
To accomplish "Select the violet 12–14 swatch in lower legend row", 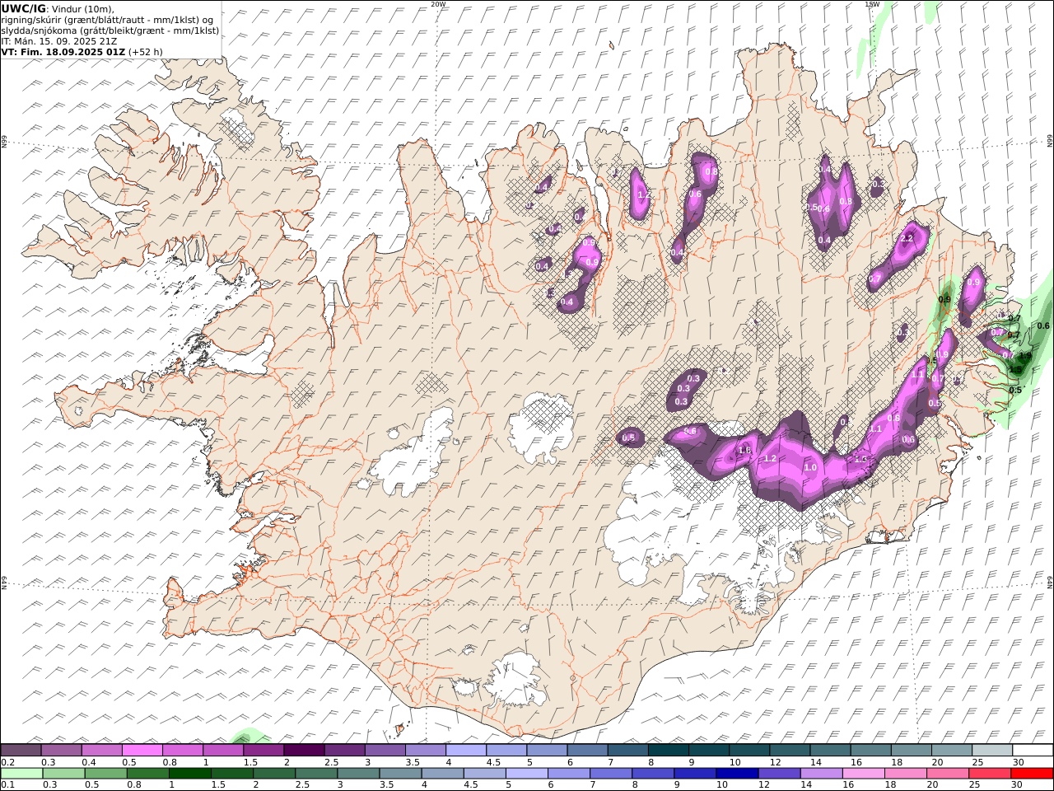I will pos(779,773).
